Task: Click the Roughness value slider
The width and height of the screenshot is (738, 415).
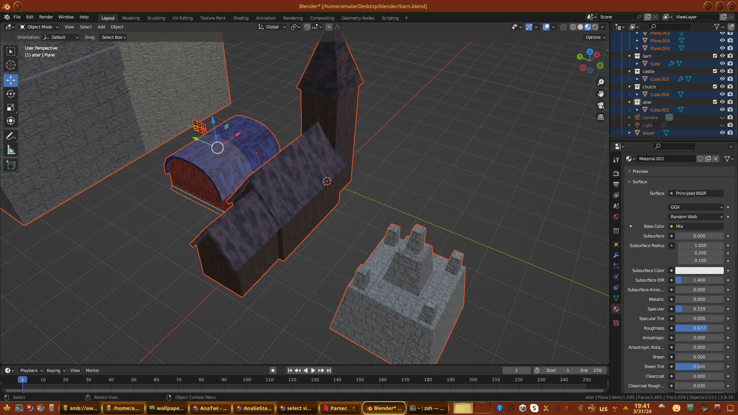Action: [699, 328]
